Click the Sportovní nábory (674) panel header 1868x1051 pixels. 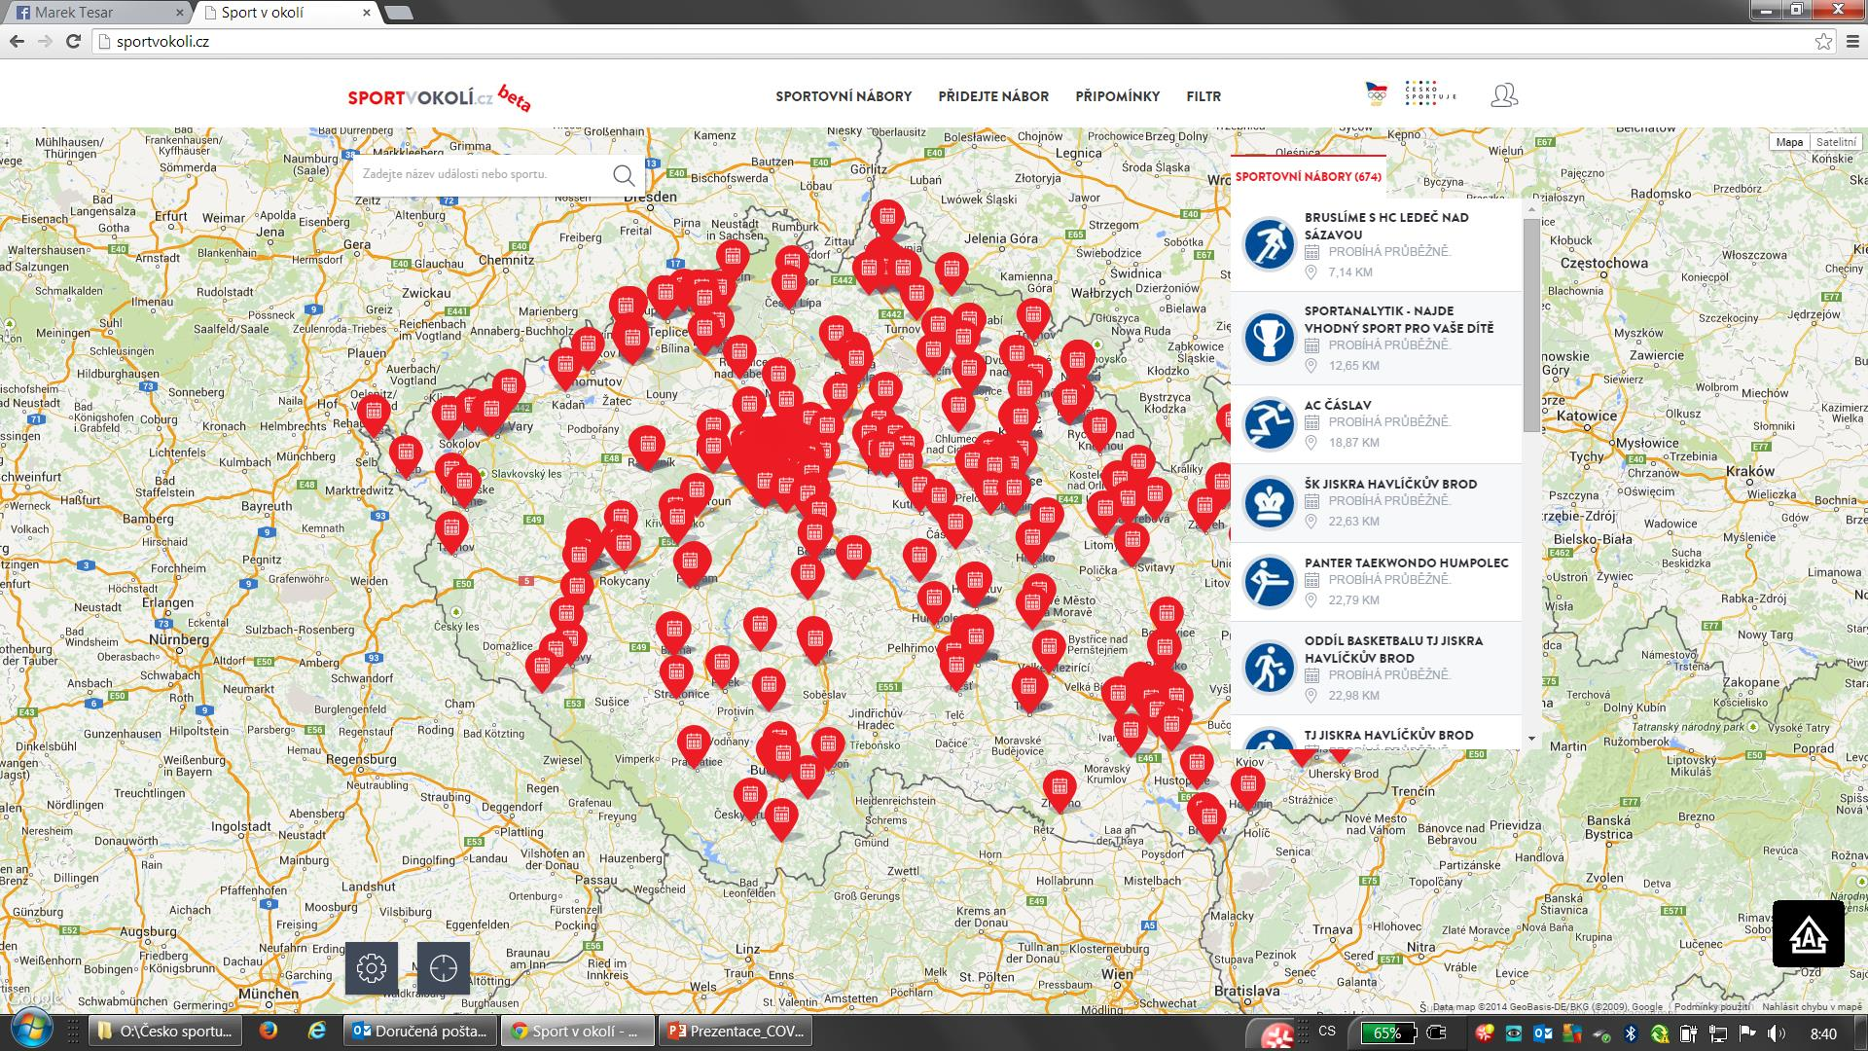click(x=1309, y=177)
